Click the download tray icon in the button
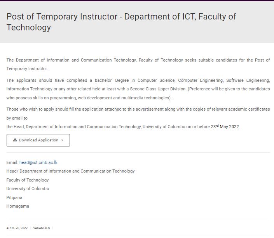 [x=15, y=140]
